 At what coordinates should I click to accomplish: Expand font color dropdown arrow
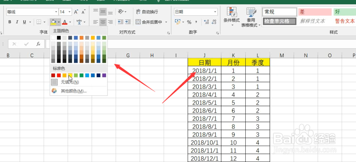point(70,22)
